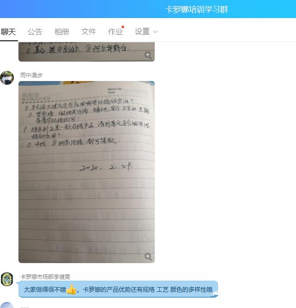Screen dimensions: 296x308
Task: Open 卡罗娜市场部李健雯's avatar
Action: (x=7, y=279)
